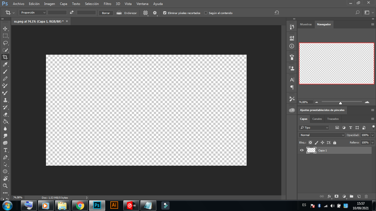The width and height of the screenshot is (376, 211).
Task: Toggle Eliminar píxeles recortados checkbox
Action: click(165, 13)
